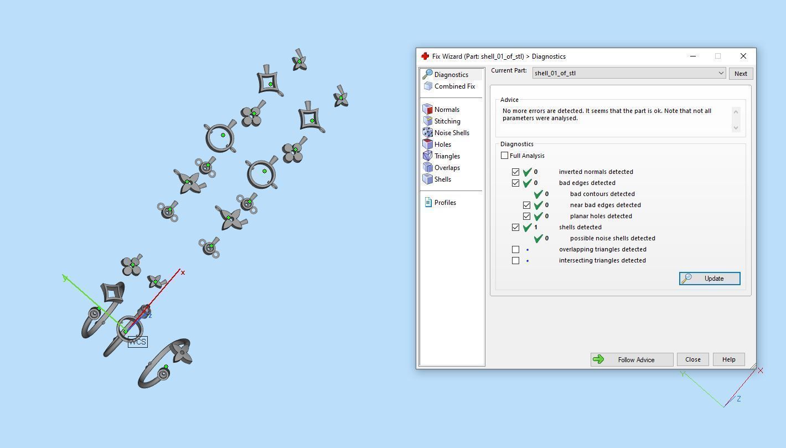Uncheck shells detected checkbox
Image resolution: width=786 pixels, height=448 pixels.
(515, 228)
